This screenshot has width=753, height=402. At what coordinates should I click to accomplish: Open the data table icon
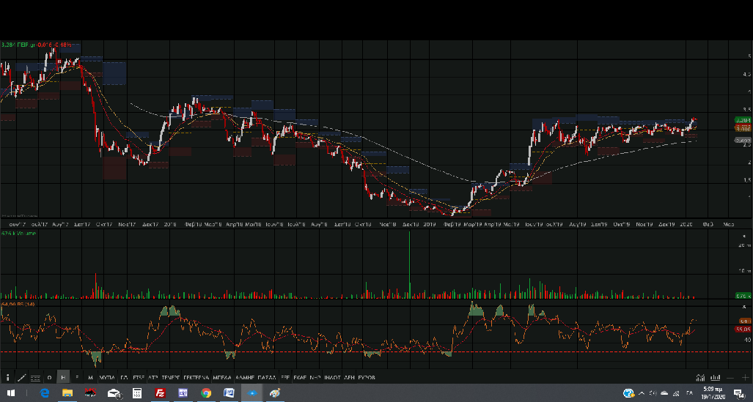[35, 378]
